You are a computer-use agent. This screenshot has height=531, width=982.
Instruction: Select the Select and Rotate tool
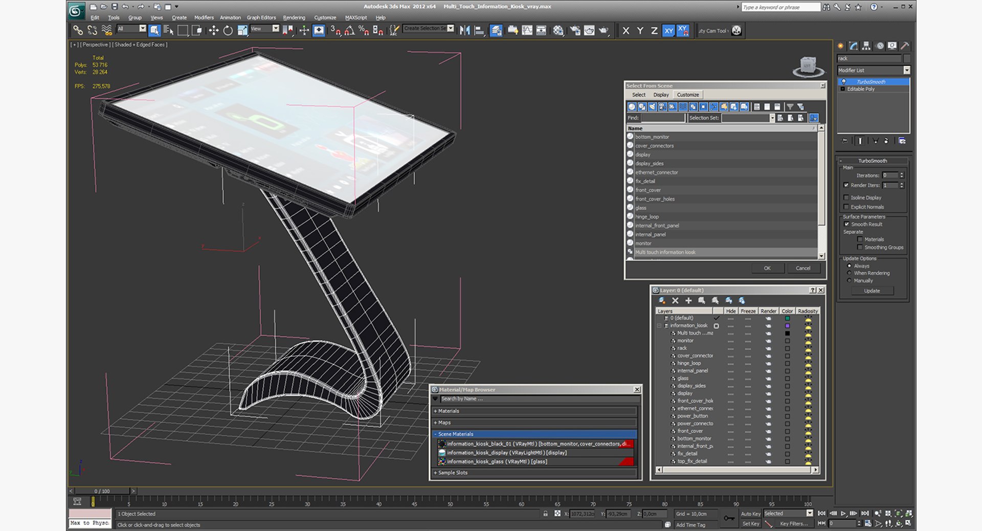pos(228,31)
